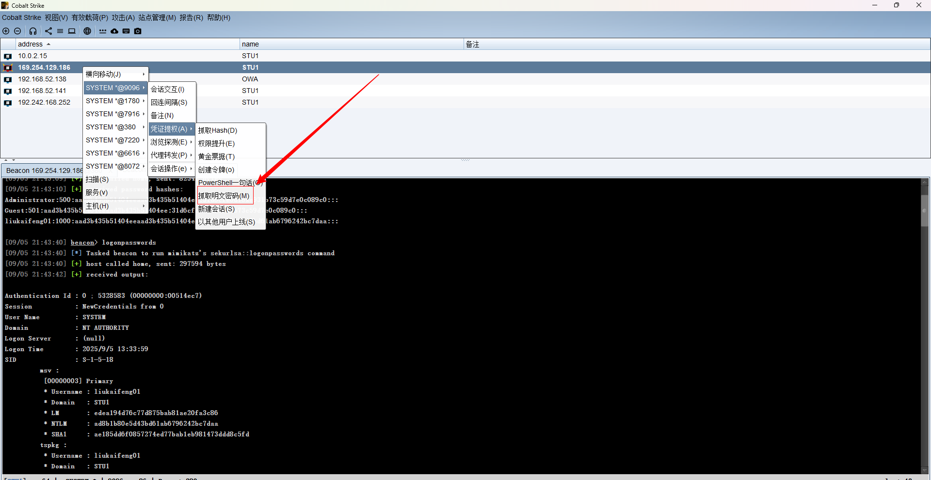931x480 pixels.
Task: Expand the 浏览探测(E) submenu
Action: point(172,142)
